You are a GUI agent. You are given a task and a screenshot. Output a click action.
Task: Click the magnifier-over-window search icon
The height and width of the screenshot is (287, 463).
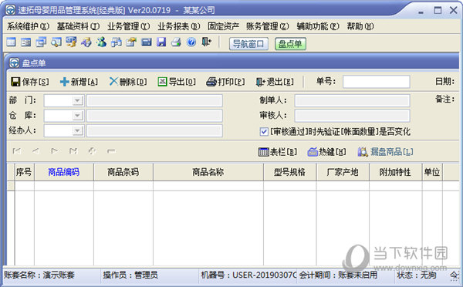pyautogui.click(x=56, y=42)
